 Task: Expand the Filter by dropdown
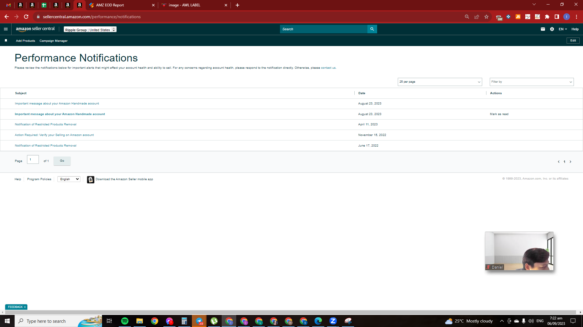coord(532,82)
